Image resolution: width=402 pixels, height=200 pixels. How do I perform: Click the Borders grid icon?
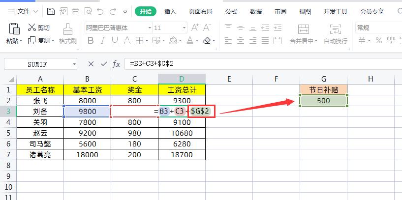tap(139, 40)
